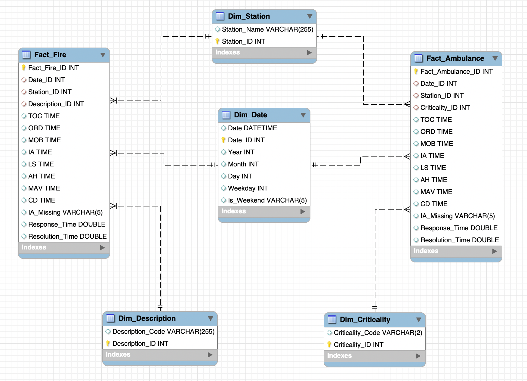Select the Criticality_Code VARCHAR(2) column
The height and width of the screenshot is (381, 527).
(378, 333)
